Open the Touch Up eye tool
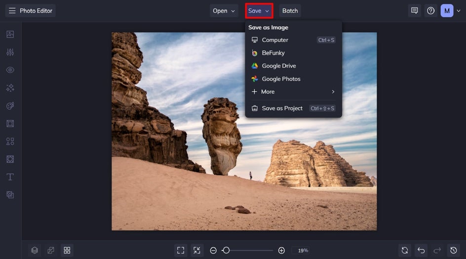Image resolution: width=466 pixels, height=259 pixels. (x=10, y=70)
